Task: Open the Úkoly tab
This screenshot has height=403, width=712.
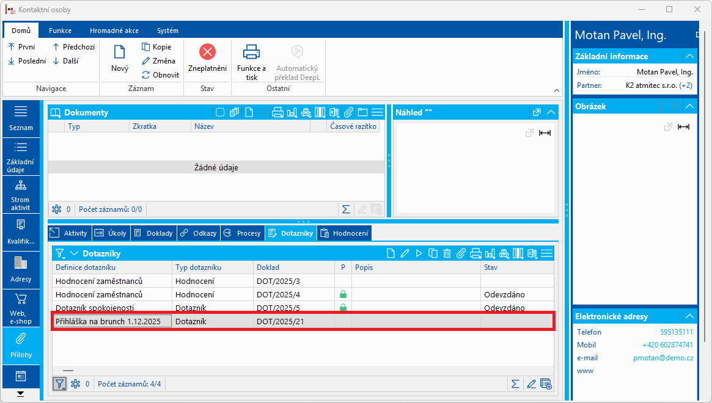Action: pyautogui.click(x=111, y=233)
